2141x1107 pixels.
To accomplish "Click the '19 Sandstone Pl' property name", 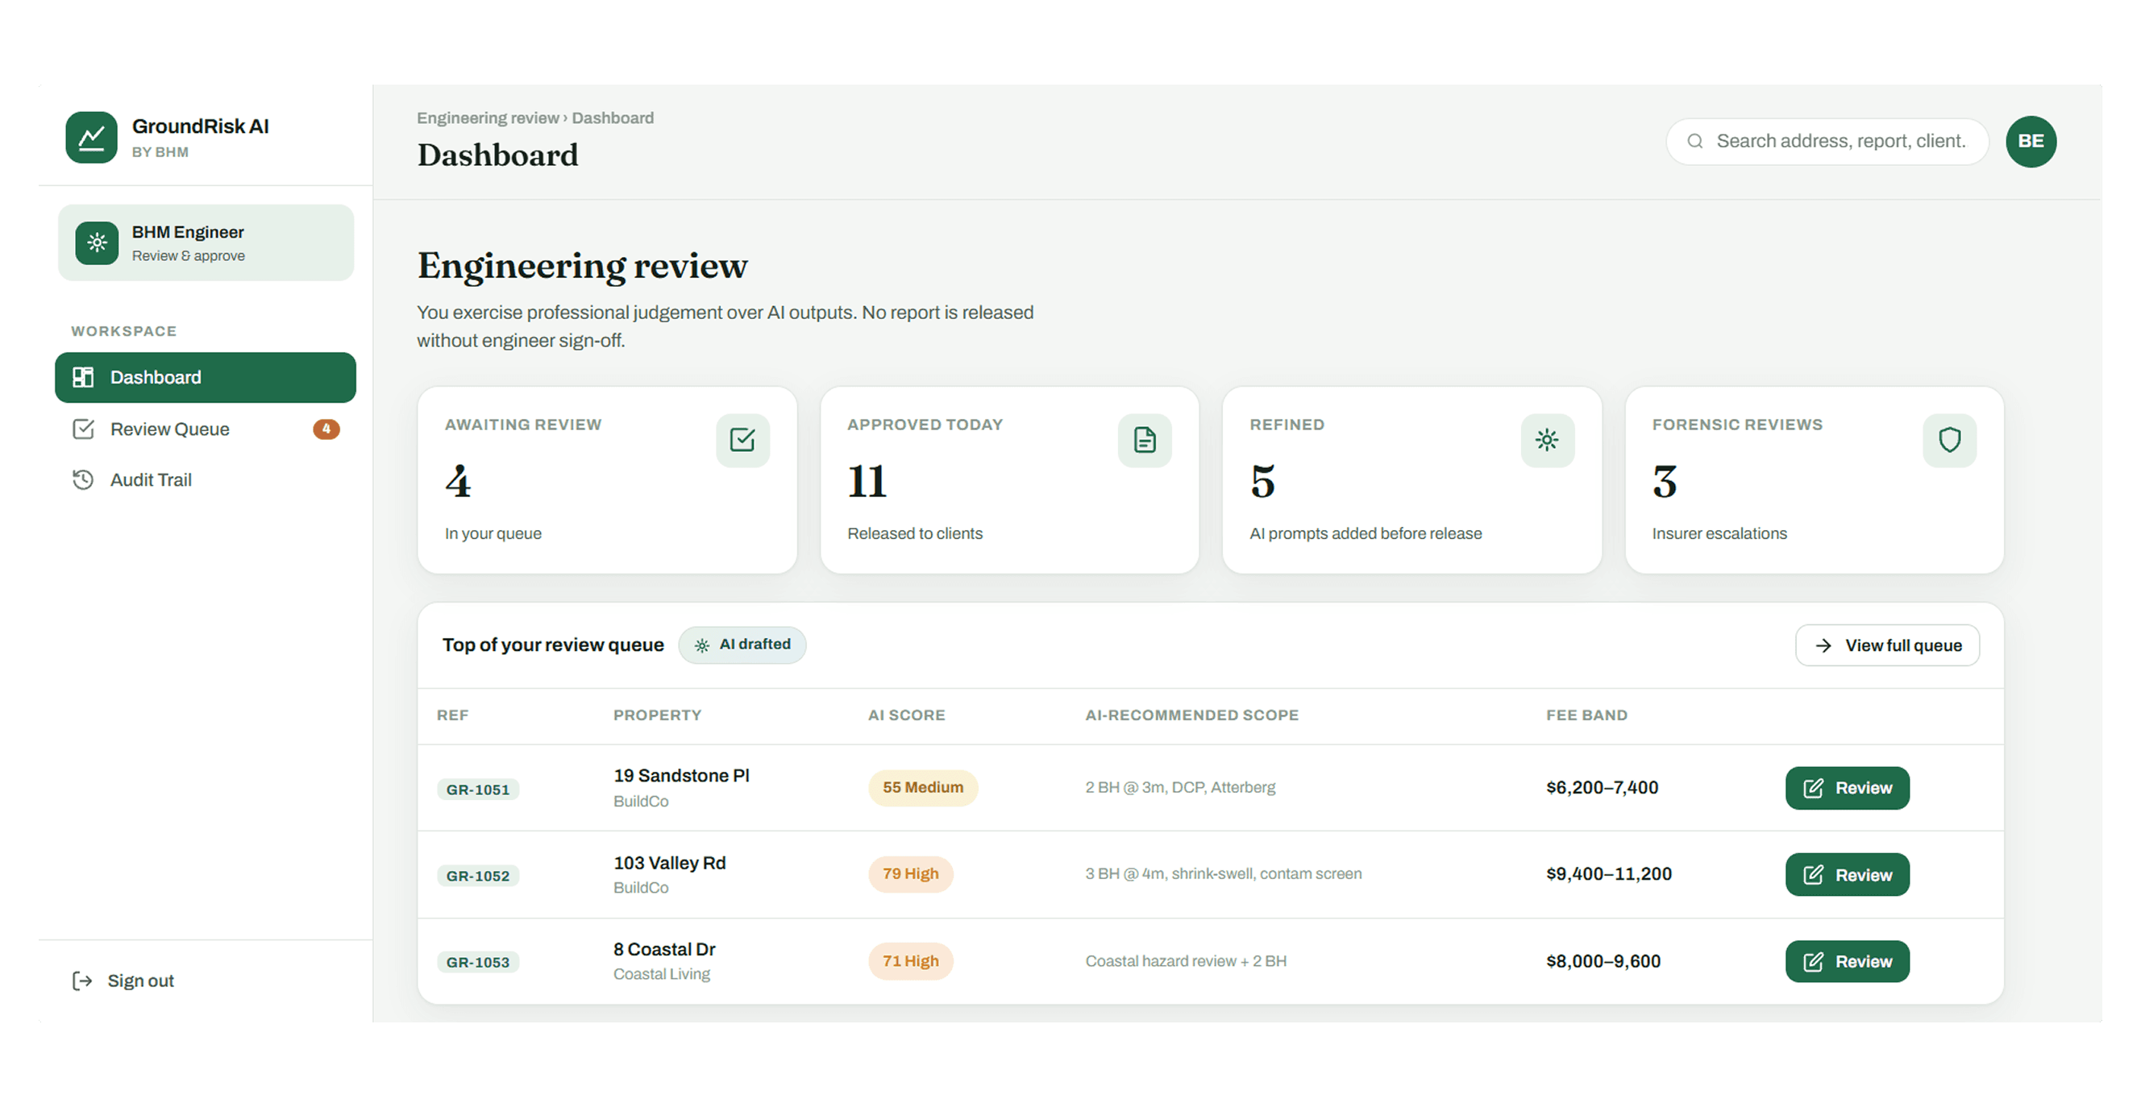I will coord(681,776).
